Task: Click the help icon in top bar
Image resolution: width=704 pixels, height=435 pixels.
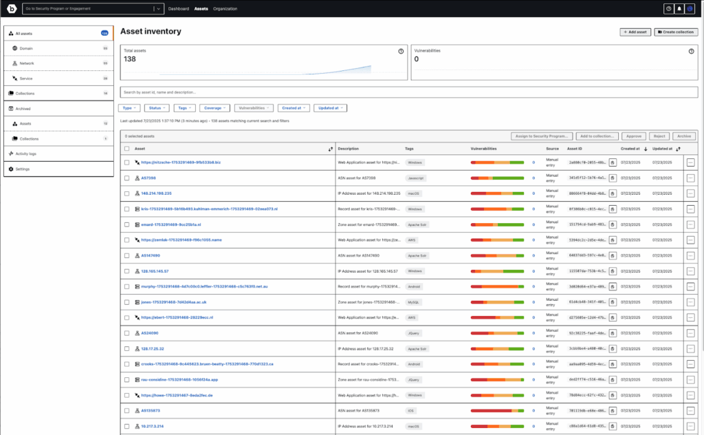Action: (x=668, y=9)
